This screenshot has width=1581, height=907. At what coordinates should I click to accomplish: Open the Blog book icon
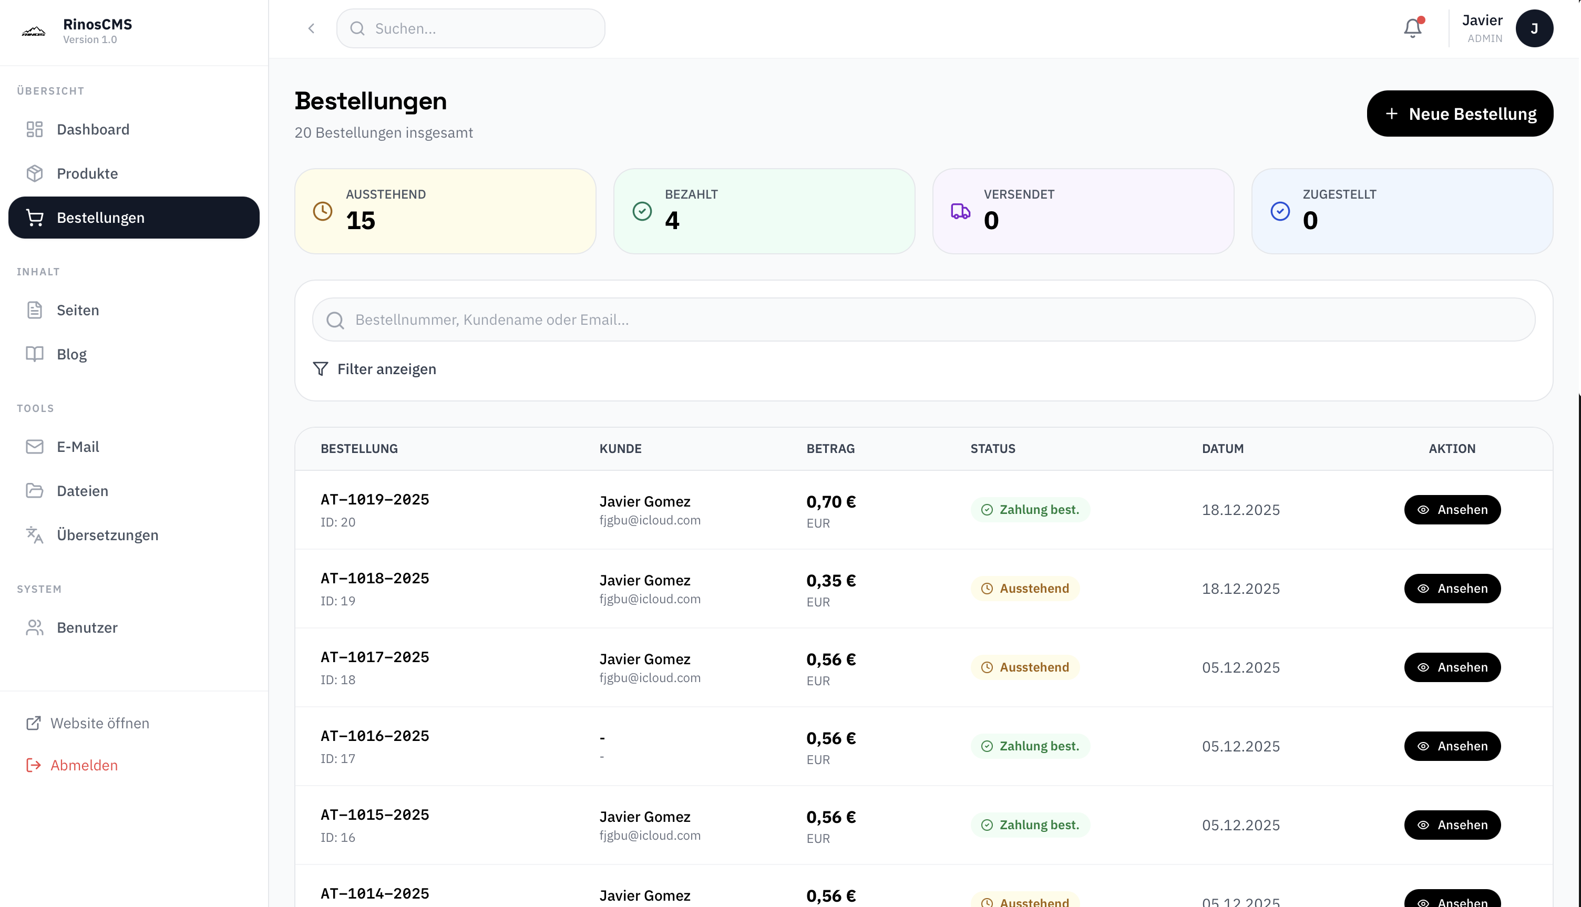(35, 355)
